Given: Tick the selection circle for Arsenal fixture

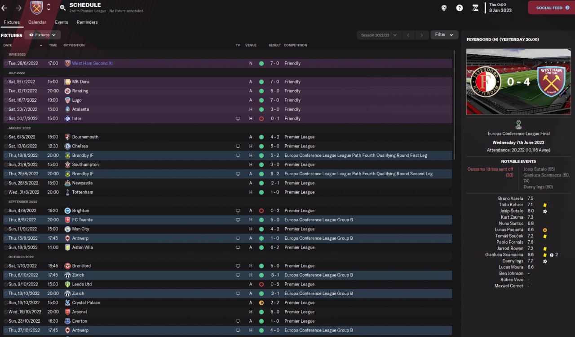Looking at the screenshot, I should tap(5, 312).
